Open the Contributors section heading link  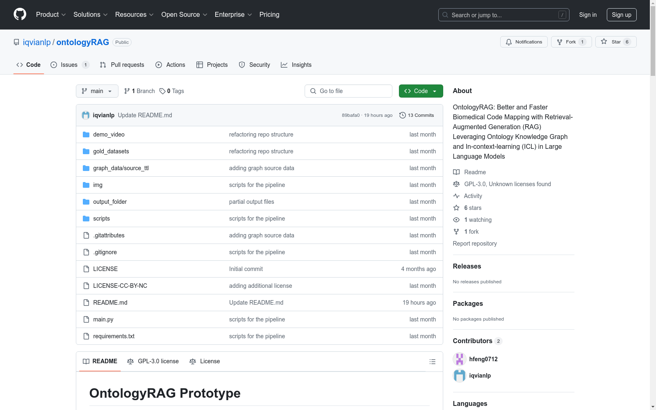(x=478, y=341)
